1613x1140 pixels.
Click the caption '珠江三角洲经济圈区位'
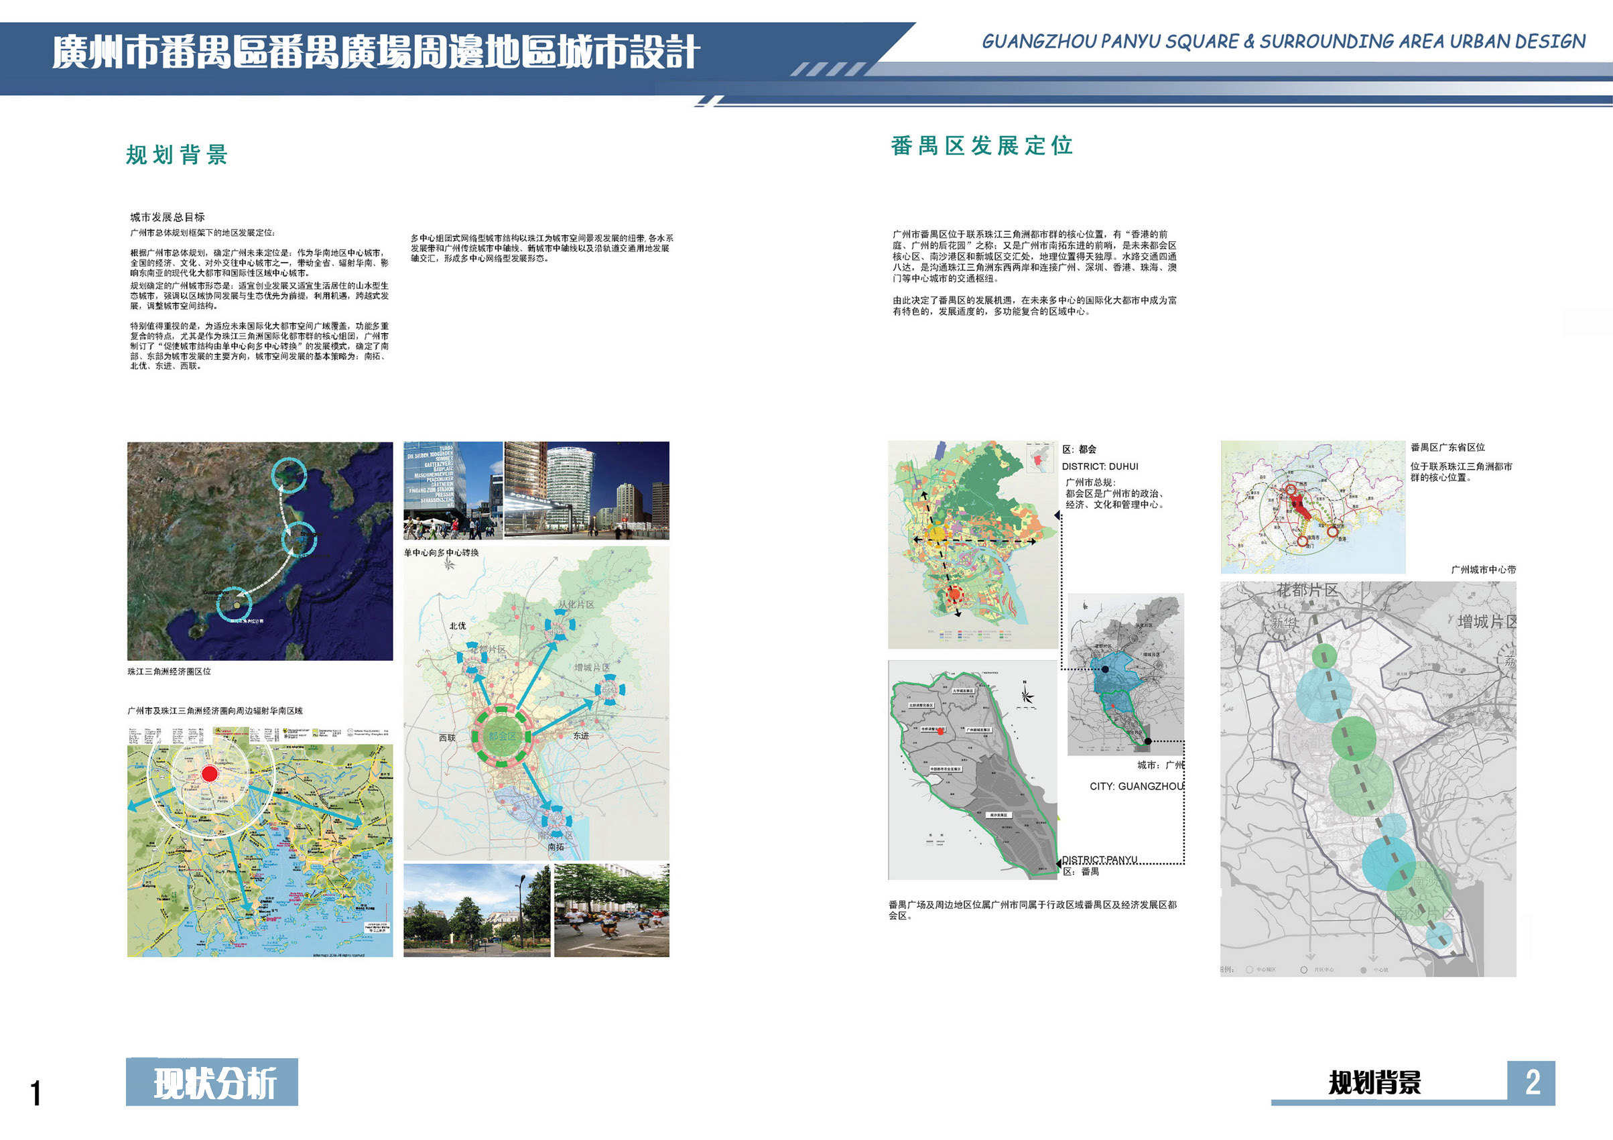pos(170,672)
